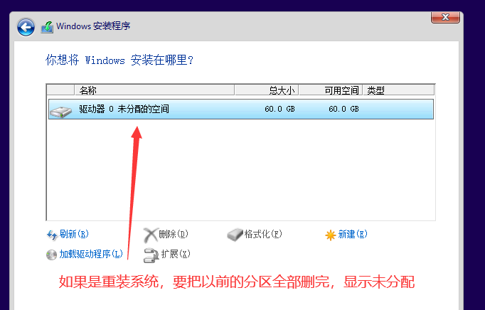Click the refresh arrows icon
Screen dimensions: 485x310
click(52, 235)
